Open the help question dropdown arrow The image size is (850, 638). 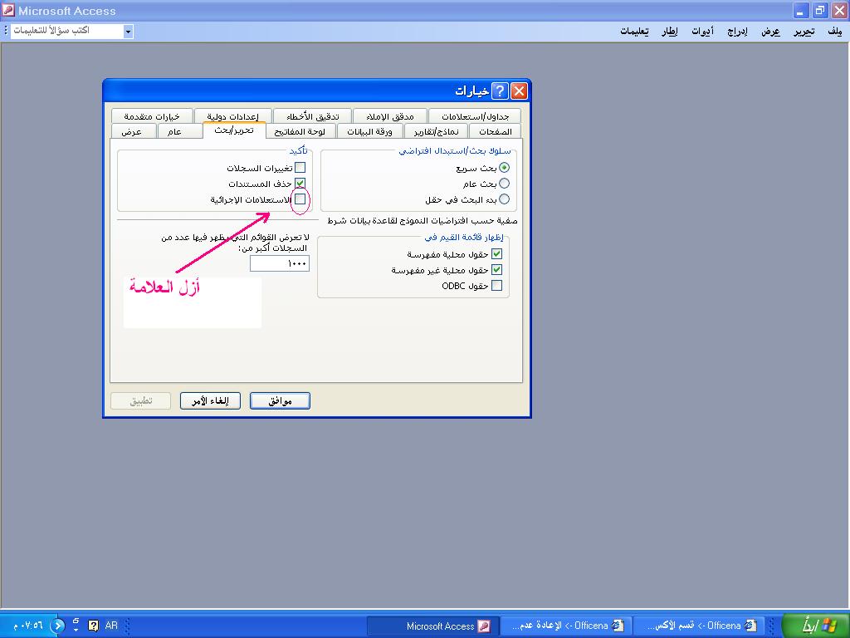pyautogui.click(x=128, y=32)
